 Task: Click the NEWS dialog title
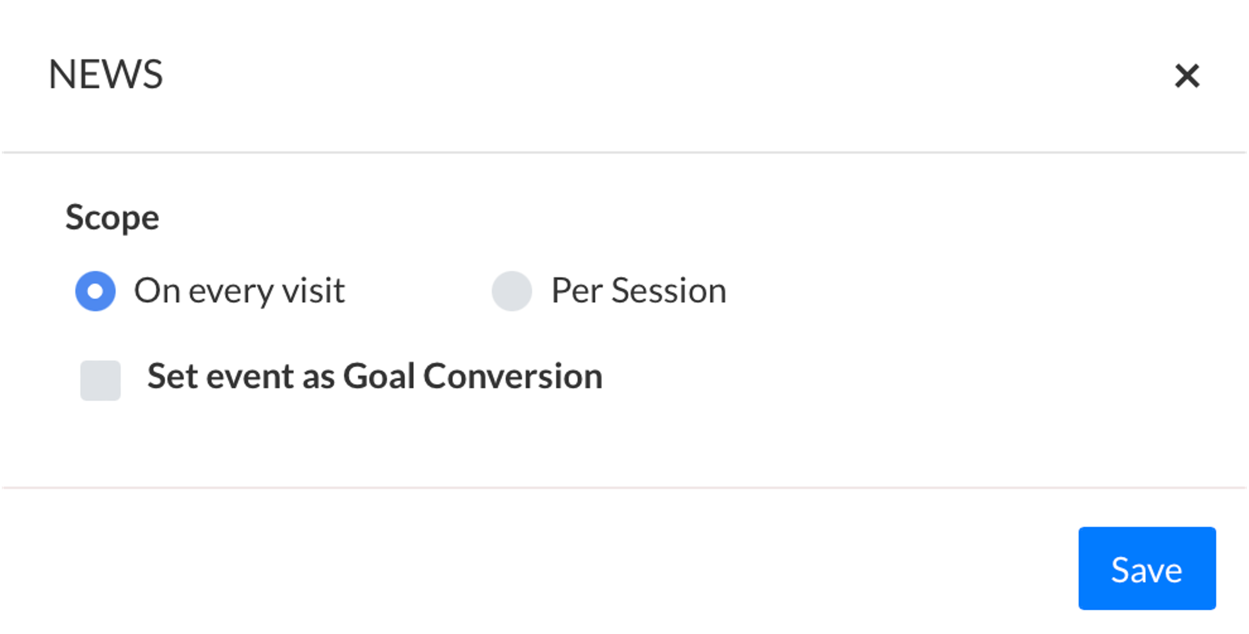pos(106,75)
